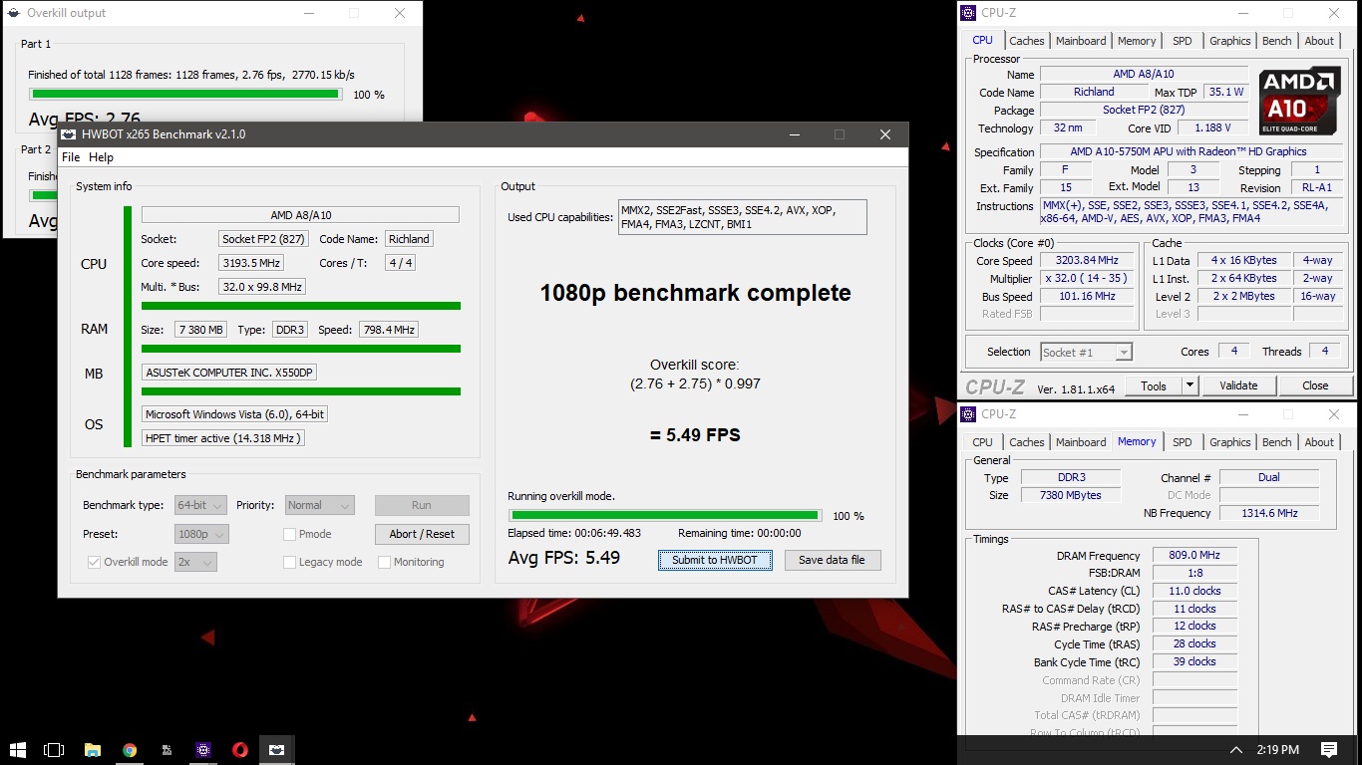Image resolution: width=1362 pixels, height=765 pixels.
Task: Click the active HWBOT x265 taskbar icon
Action: [277, 750]
